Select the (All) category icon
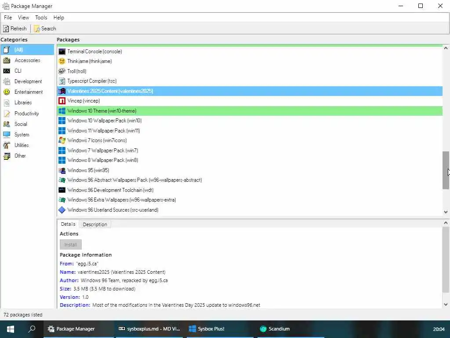This screenshot has width=450, height=338. pyautogui.click(x=7, y=50)
